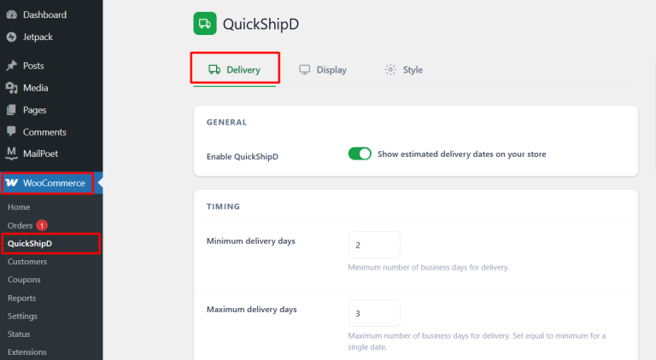Click the sun icon on Style tab

[x=390, y=69]
